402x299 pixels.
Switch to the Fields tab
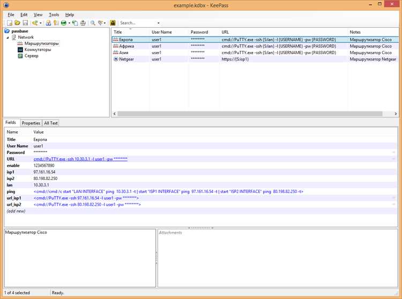tap(11, 123)
